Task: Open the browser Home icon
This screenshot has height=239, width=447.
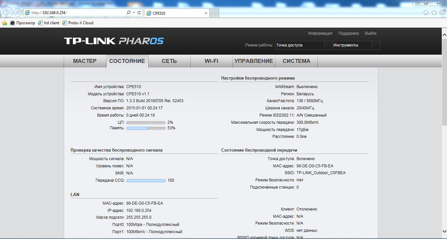Action: 426,13
